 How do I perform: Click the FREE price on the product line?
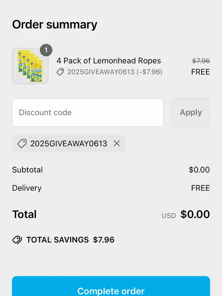coord(200,72)
